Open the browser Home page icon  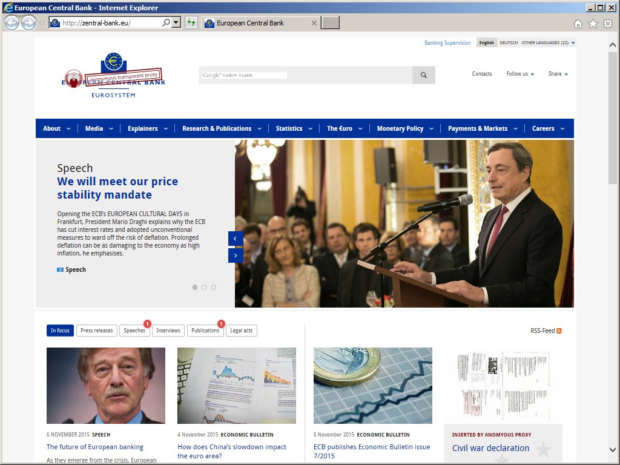578,24
